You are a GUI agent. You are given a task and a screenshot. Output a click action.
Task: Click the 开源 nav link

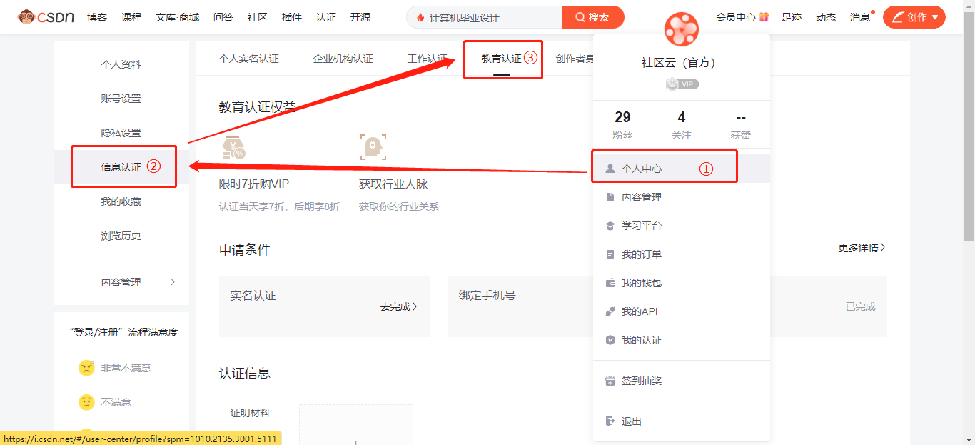tap(360, 17)
